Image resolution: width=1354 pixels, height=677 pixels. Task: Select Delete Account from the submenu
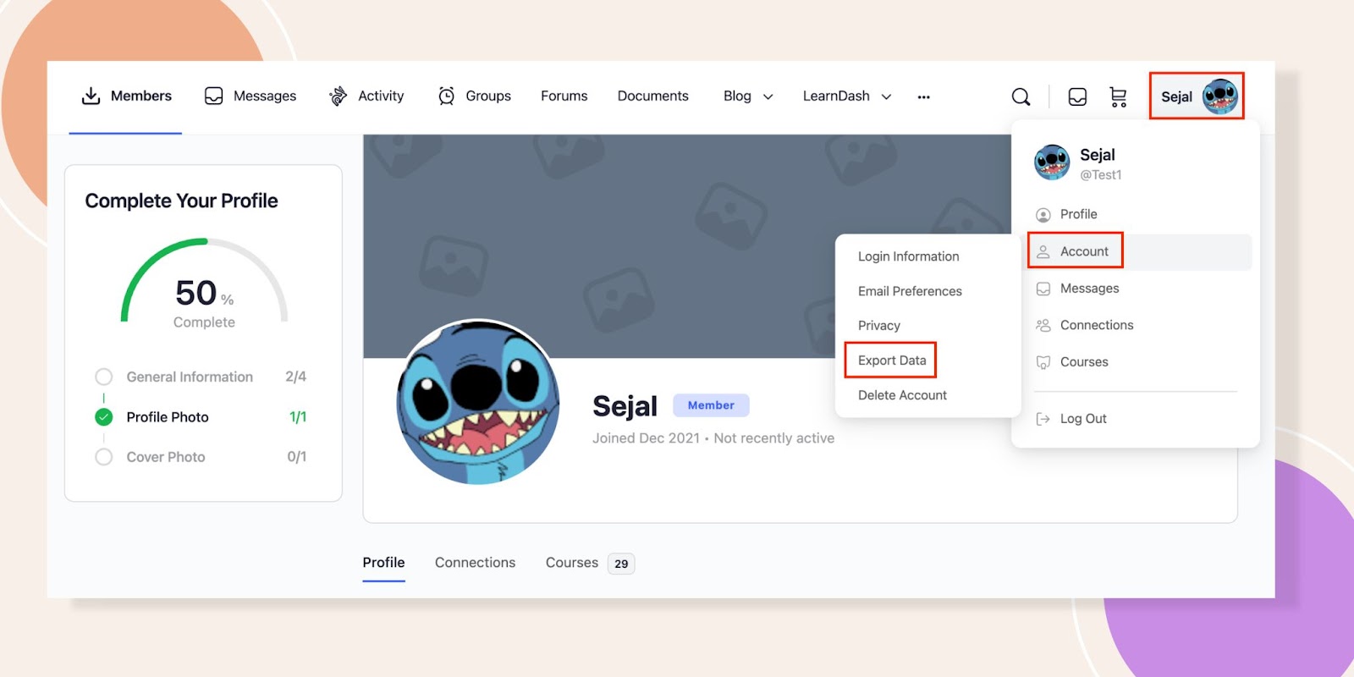[902, 395]
